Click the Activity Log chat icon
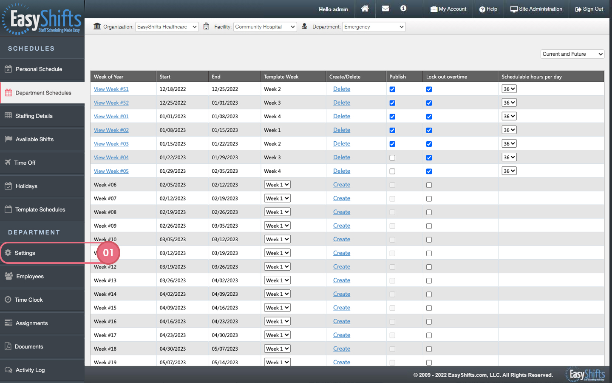 click(x=8, y=370)
